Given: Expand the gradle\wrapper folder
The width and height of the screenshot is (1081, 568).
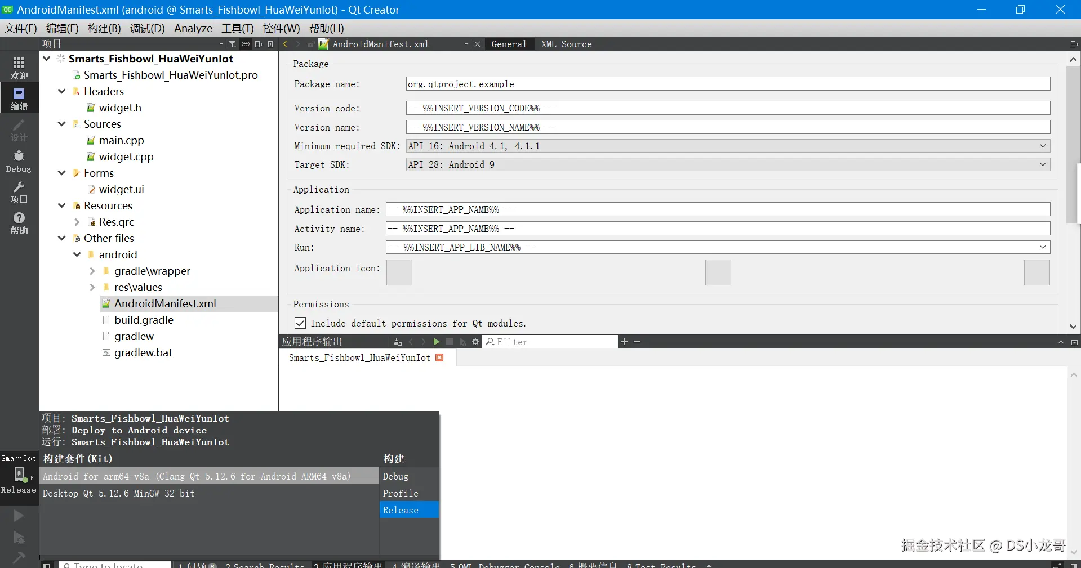Looking at the screenshot, I should tap(92, 271).
